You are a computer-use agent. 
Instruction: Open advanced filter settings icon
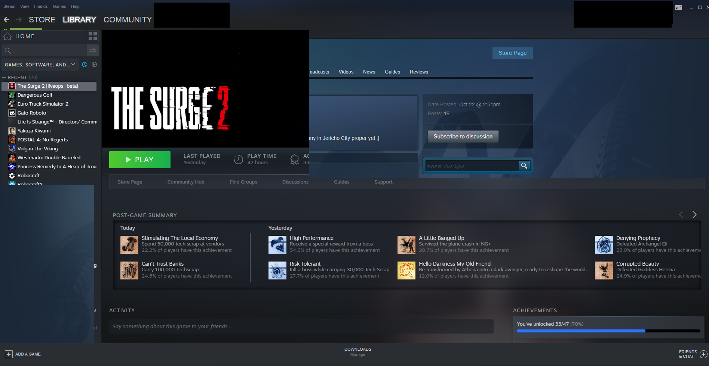[x=93, y=50]
